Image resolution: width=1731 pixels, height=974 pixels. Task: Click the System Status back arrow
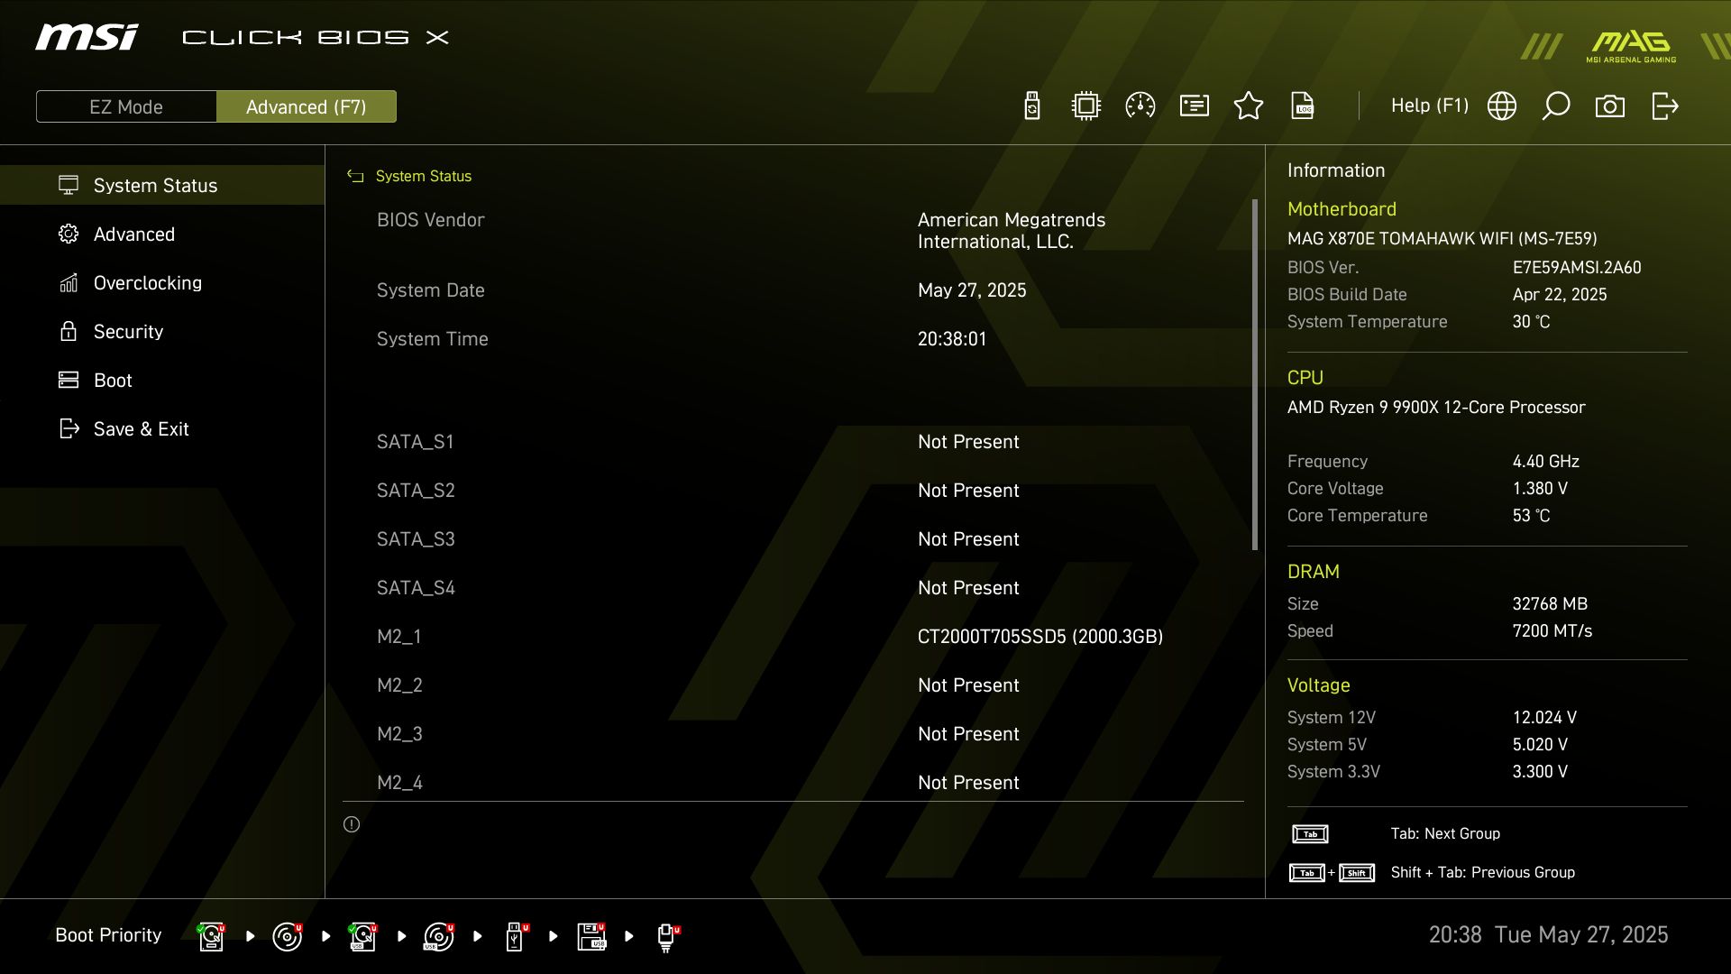point(355,177)
